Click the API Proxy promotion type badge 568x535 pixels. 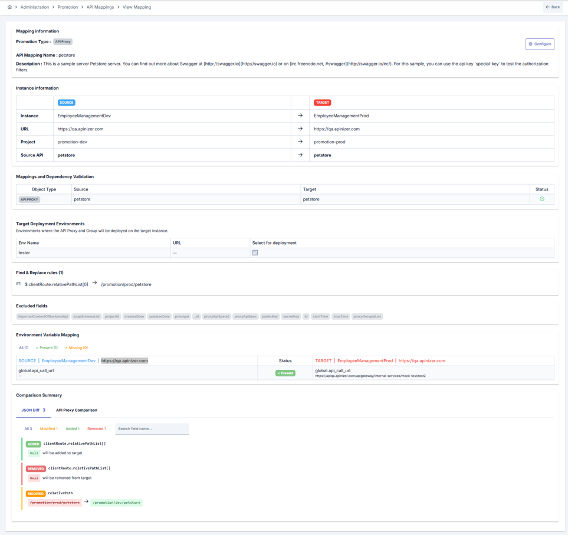click(x=63, y=42)
